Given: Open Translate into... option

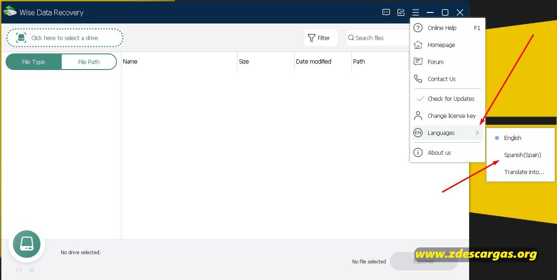Looking at the screenshot, I should click(521, 172).
